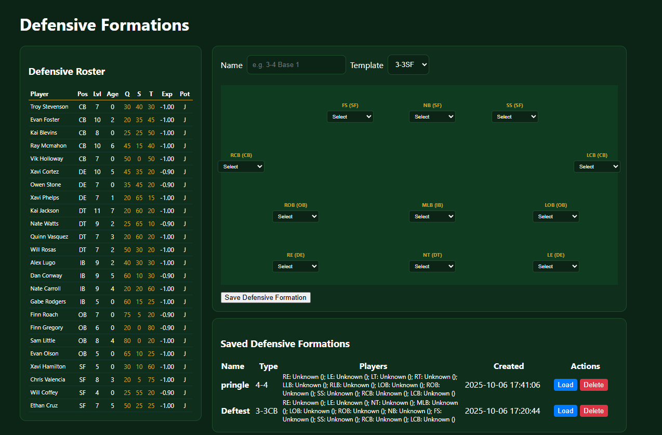Open the FS (SF) player select dropdown

(350, 117)
